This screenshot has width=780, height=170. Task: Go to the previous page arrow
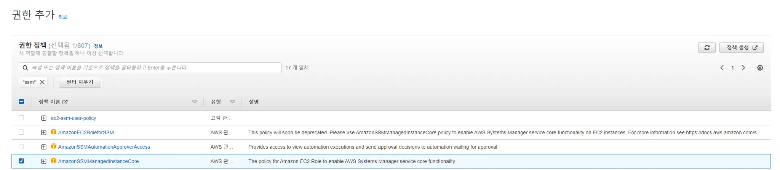pos(722,68)
